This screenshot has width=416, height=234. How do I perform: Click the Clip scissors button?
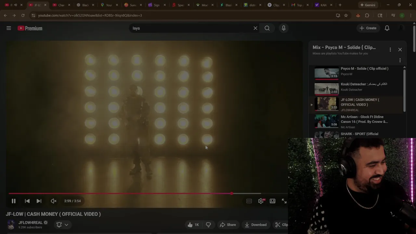point(281,225)
